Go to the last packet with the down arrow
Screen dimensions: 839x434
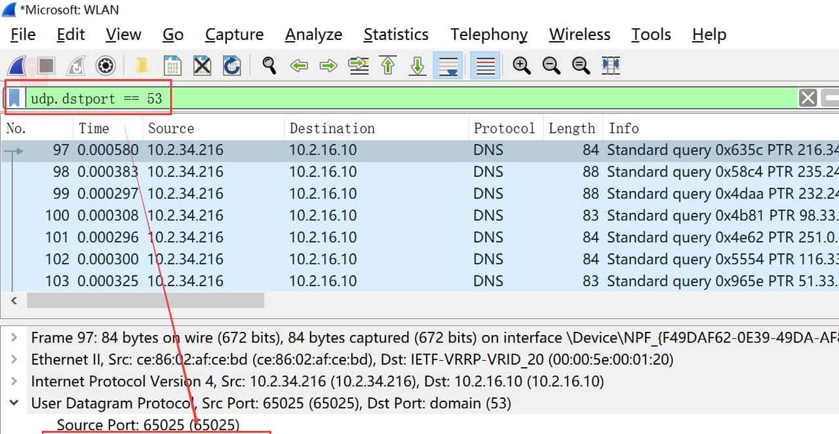pyautogui.click(x=418, y=65)
